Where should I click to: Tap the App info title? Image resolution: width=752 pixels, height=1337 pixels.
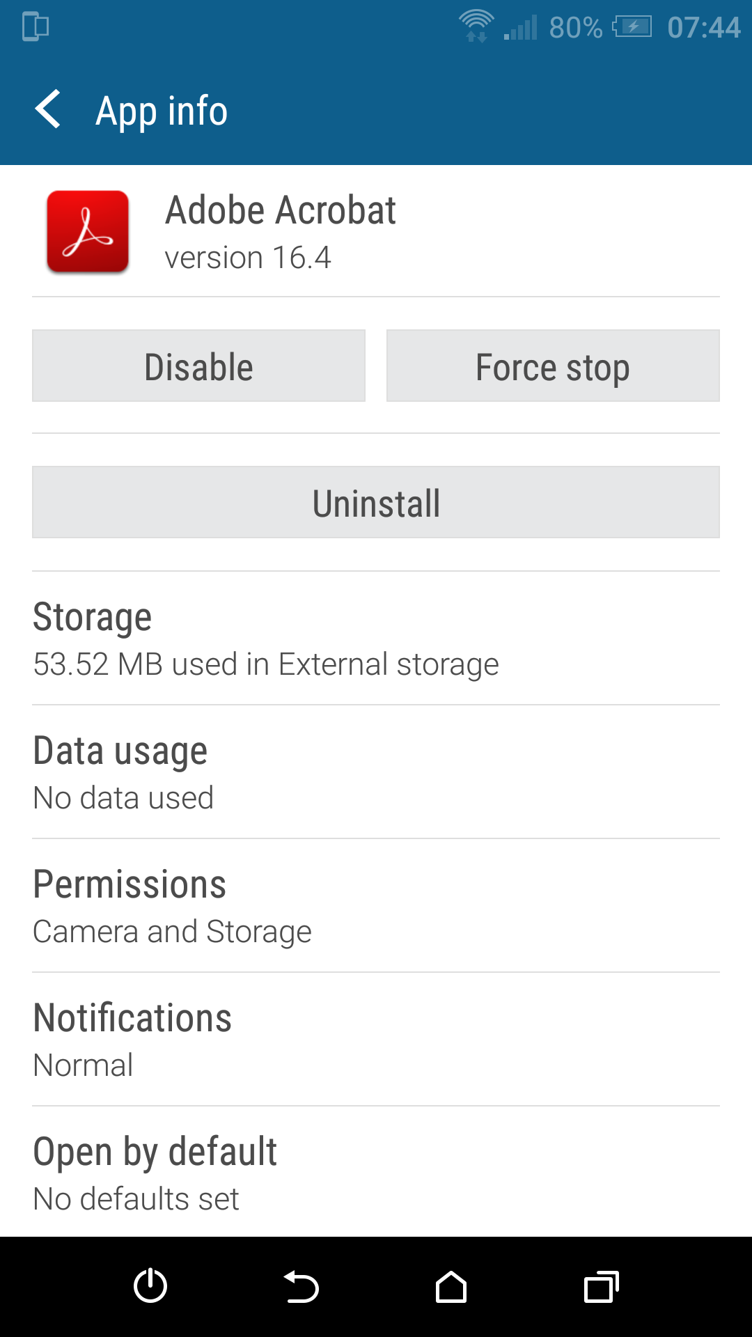tap(162, 111)
